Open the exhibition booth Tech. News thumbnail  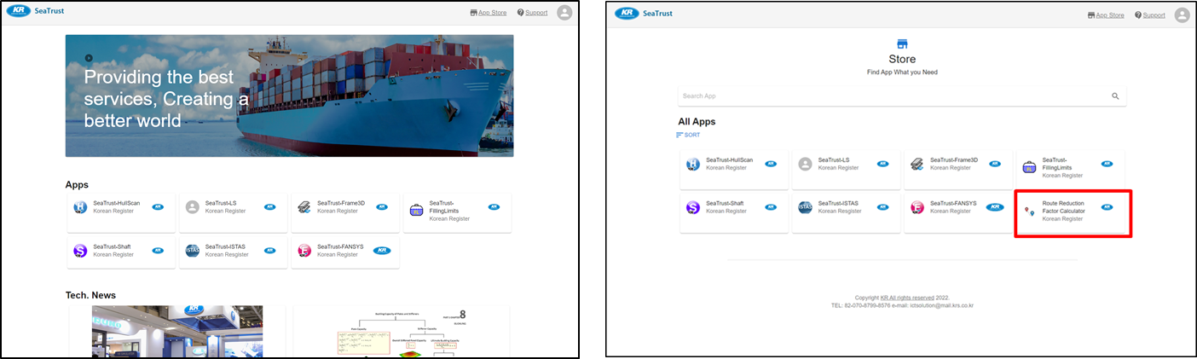[176, 331]
